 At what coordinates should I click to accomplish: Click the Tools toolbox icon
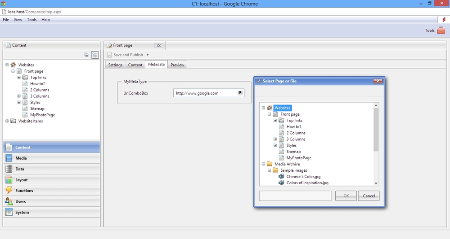pos(441,30)
